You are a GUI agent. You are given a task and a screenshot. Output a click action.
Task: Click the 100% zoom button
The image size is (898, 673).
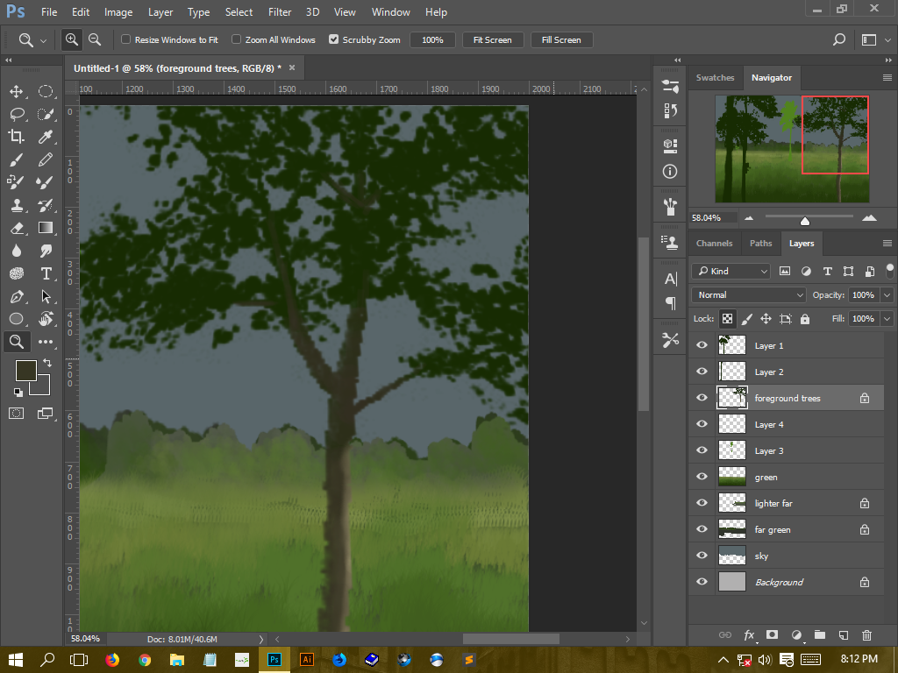432,39
